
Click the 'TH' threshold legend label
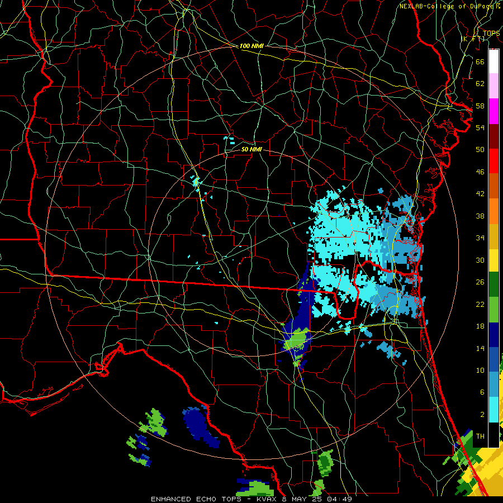point(480,436)
